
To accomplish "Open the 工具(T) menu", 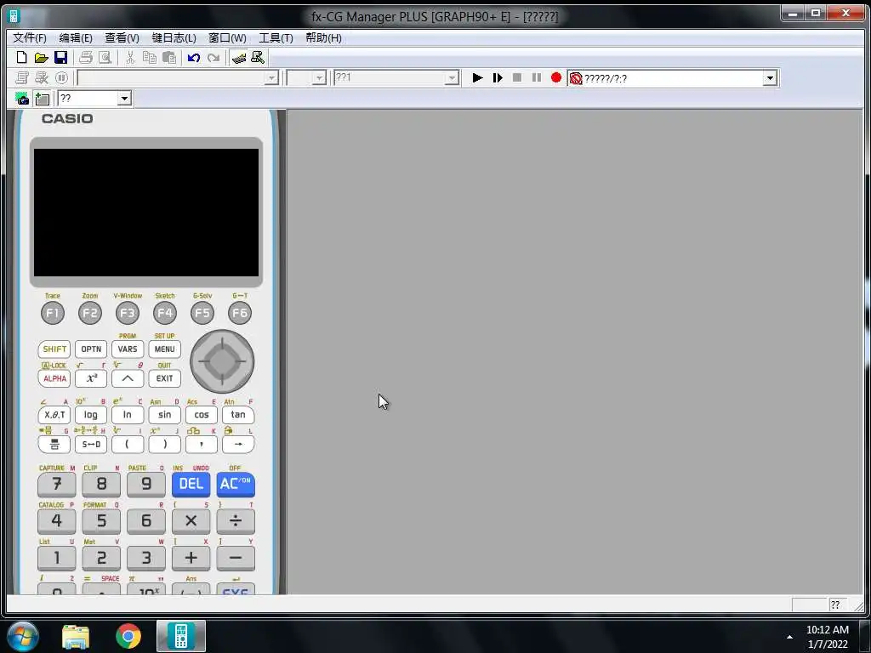I will 276,37.
